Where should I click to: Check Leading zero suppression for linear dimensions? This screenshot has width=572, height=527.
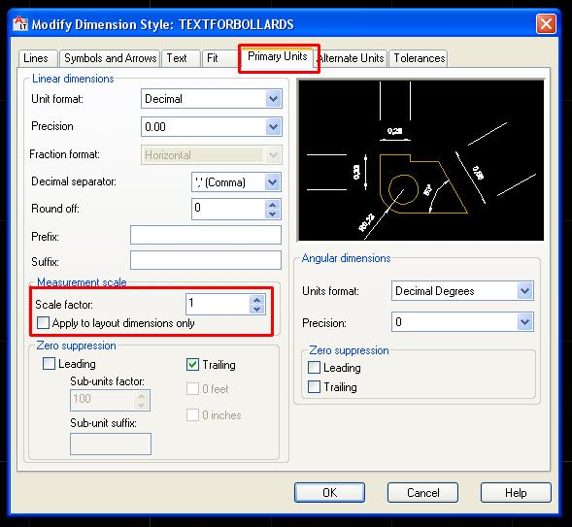(49, 364)
